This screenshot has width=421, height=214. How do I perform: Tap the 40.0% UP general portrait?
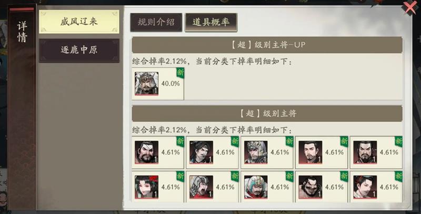click(147, 84)
